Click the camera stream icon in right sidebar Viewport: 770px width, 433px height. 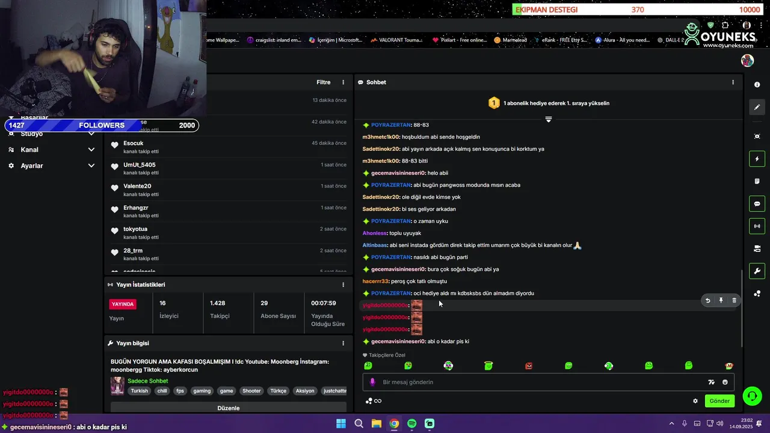757,248
